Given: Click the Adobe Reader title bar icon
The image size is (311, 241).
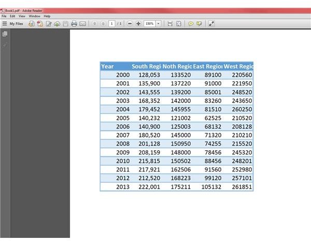Looking at the screenshot, I should pos(2,11).
